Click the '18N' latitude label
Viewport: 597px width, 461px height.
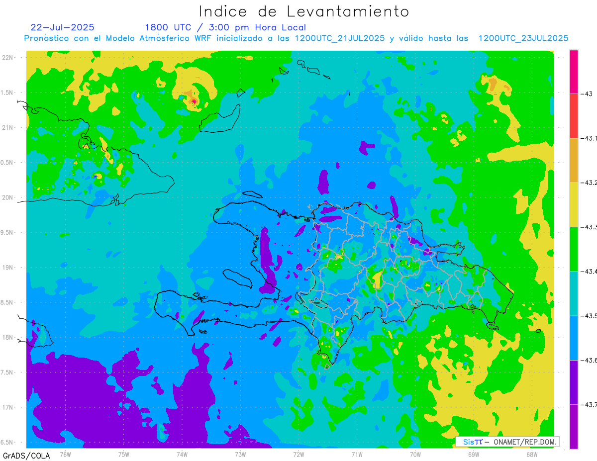click(x=7, y=337)
